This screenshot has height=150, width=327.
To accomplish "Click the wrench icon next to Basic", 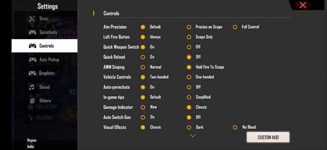I will pyautogui.click(x=32, y=19).
